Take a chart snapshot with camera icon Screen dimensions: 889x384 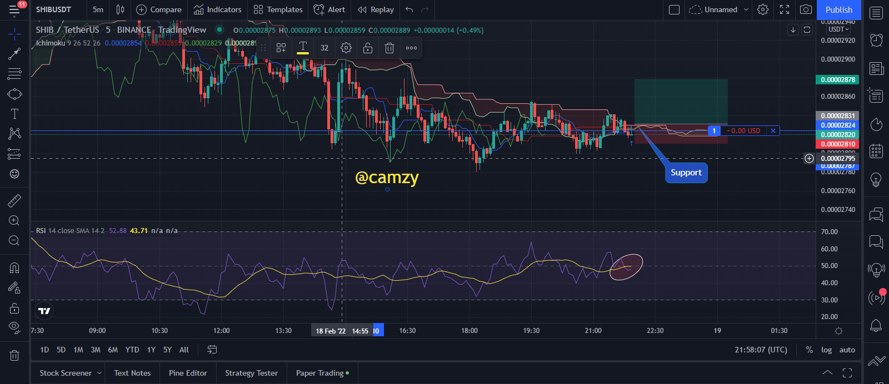tap(806, 9)
